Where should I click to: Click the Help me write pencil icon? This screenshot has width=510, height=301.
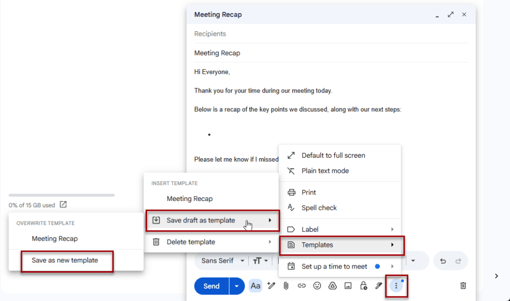[271, 286]
